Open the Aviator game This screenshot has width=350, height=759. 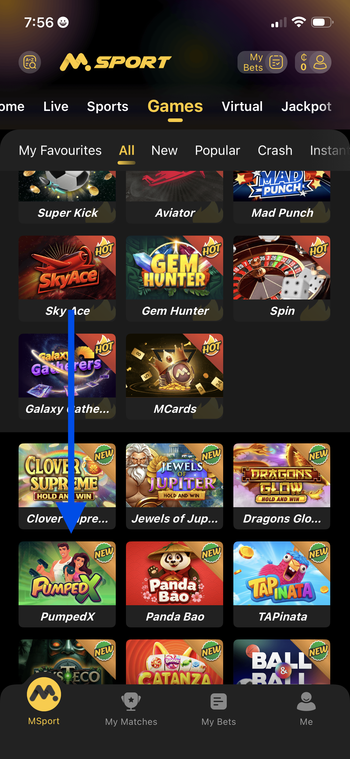pyautogui.click(x=174, y=197)
